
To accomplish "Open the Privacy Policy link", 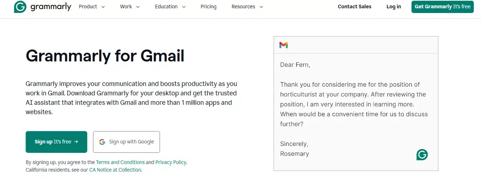I will coord(171,162).
